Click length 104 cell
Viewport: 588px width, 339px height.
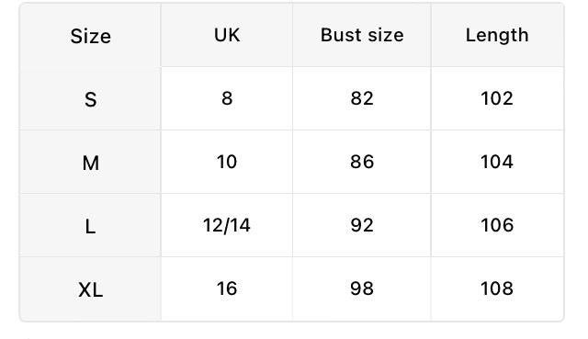pos(497,162)
